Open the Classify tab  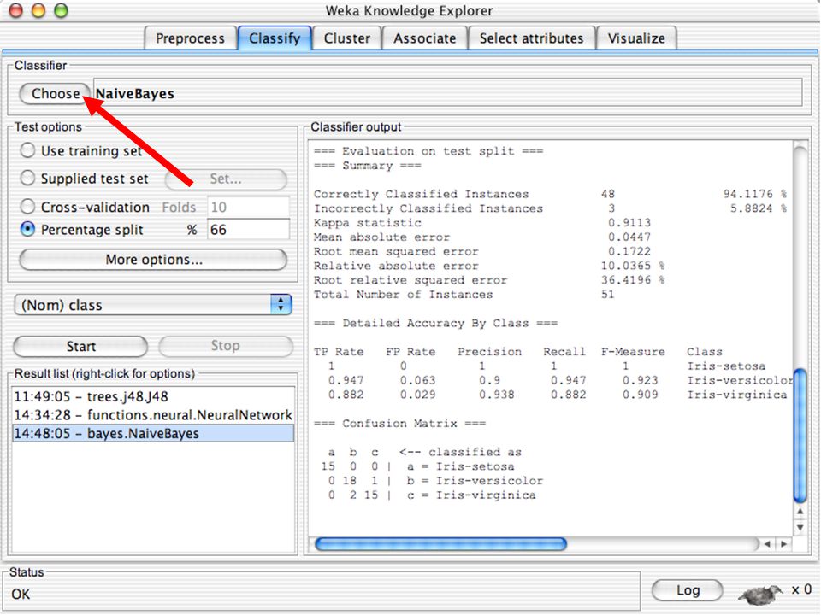pos(275,38)
